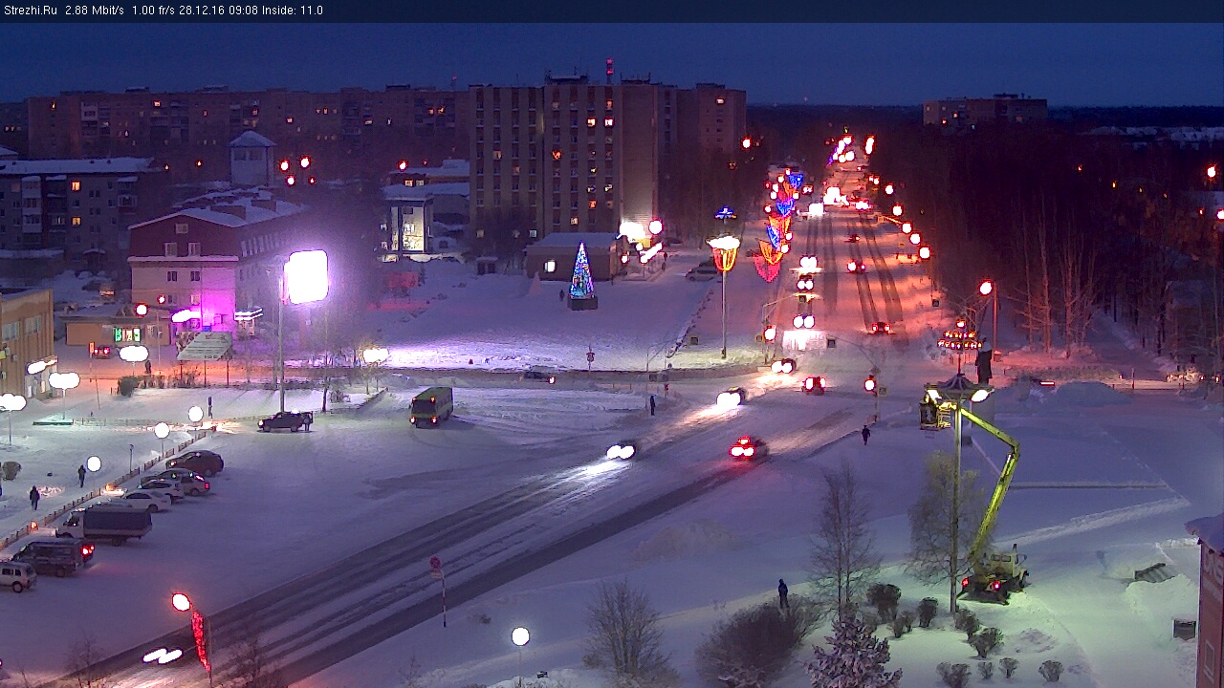Click the bus turning near the square
This screenshot has width=1224, height=688.
tap(431, 406)
